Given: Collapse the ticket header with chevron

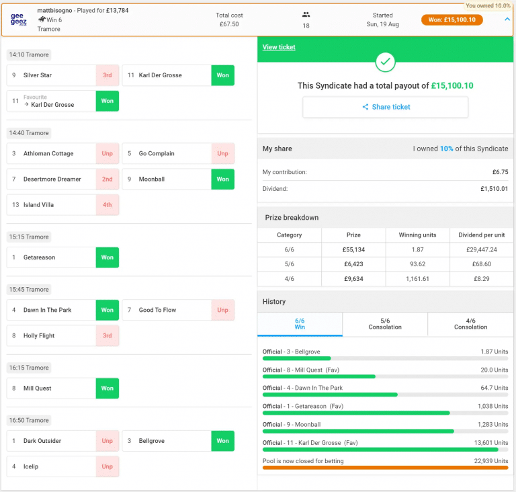Looking at the screenshot, I should [507, 19].
